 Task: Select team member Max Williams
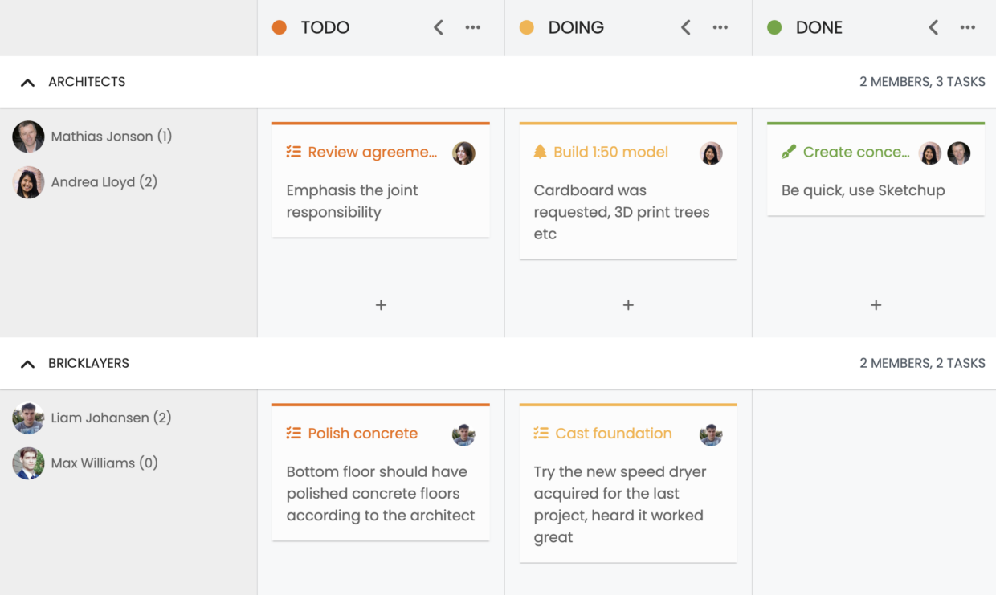85,463
